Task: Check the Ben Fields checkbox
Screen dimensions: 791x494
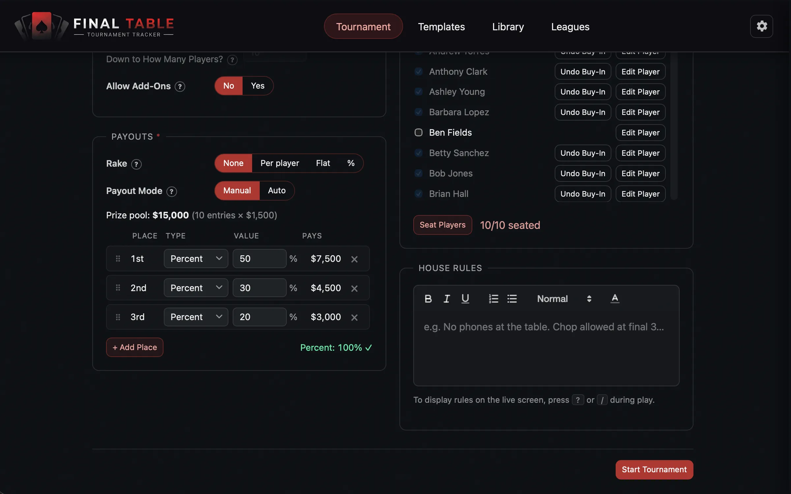Action: 418,132
